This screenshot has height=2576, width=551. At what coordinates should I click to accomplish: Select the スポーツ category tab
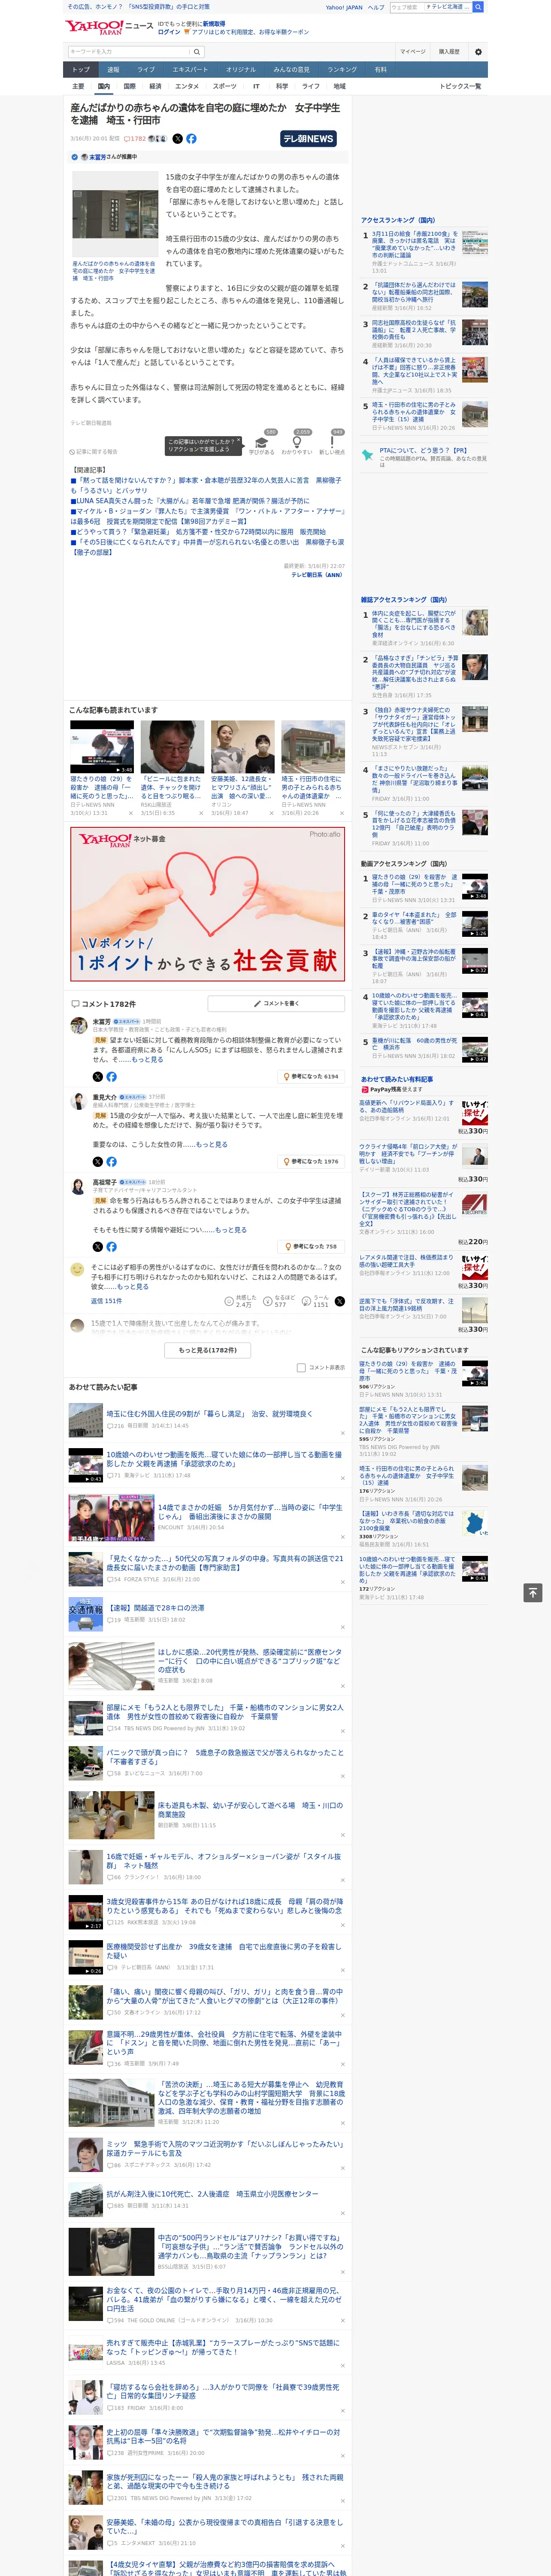click(x=225, y=86)
